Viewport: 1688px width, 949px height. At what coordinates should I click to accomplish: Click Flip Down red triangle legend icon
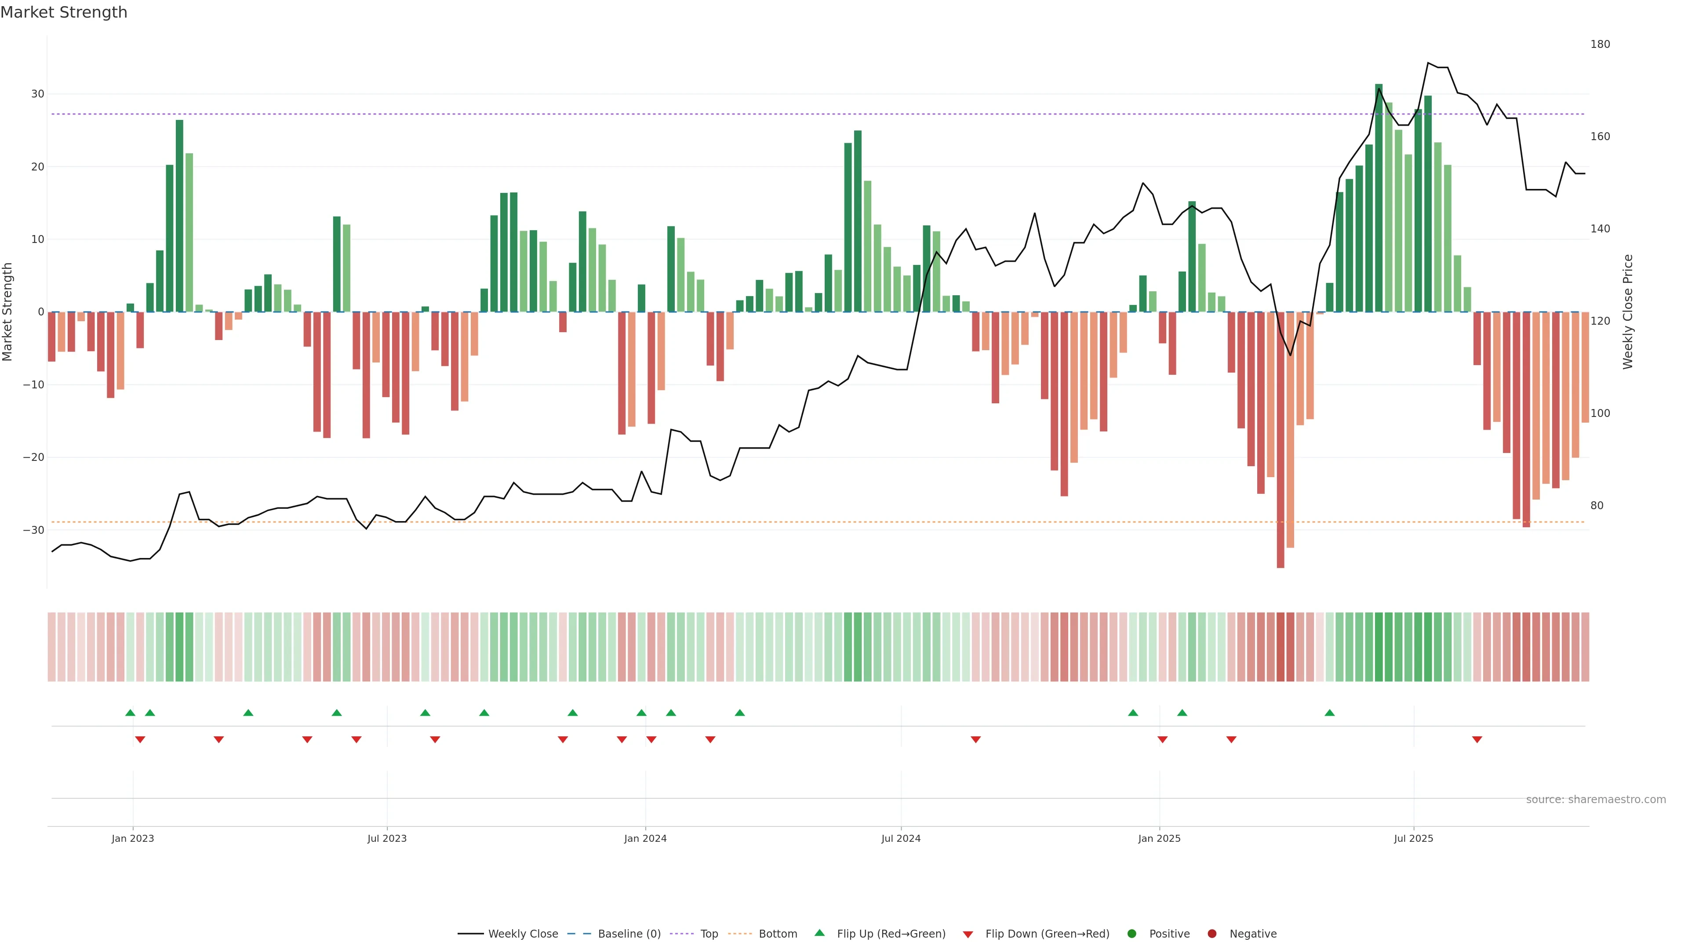pos(968,934)
